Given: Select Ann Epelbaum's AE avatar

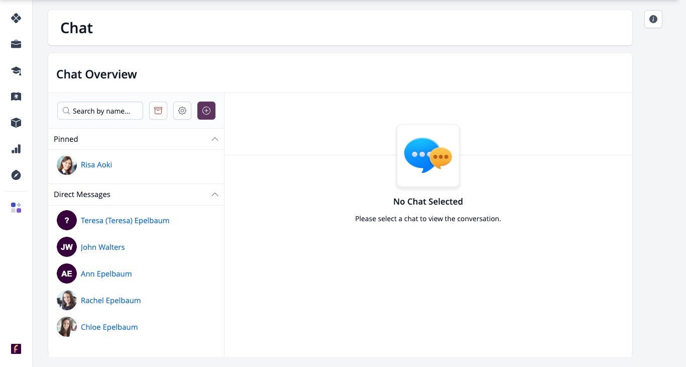Looking at the screenshot, I should click(67, 273).
